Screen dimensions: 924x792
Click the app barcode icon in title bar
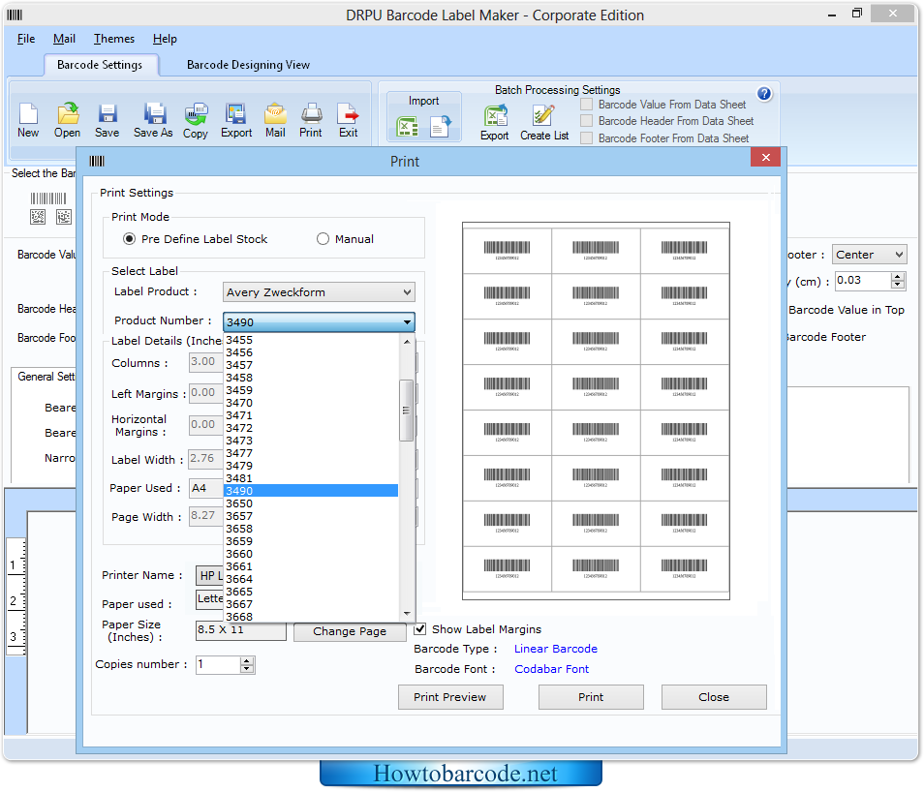click(x=15, y=15)
